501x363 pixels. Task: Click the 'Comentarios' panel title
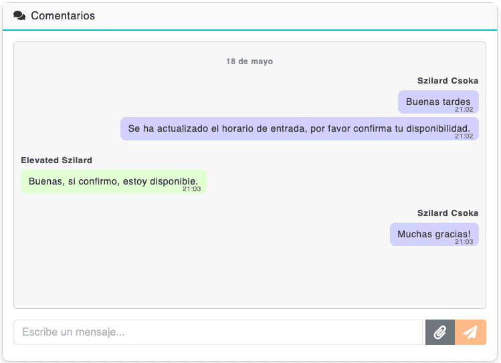[x=63, y=15]
